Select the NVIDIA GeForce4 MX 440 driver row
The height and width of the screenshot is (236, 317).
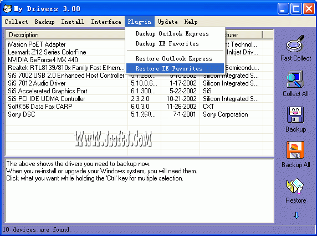pyautogui.click(x=140, y=60)
